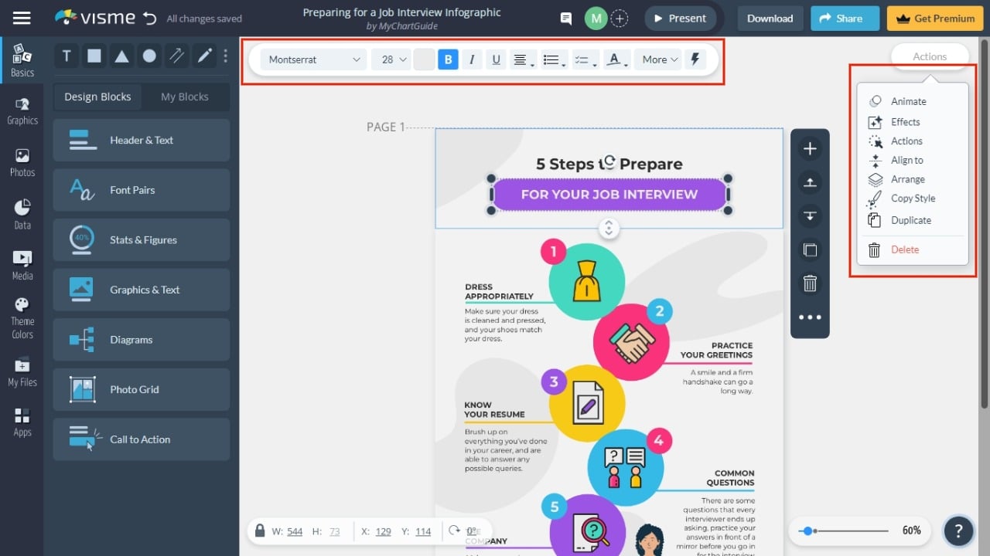Image resolution: width=990 pixels, height=556 pixels.
Task: Open the Media sidebar panel
Action: (x=22, y=265)
